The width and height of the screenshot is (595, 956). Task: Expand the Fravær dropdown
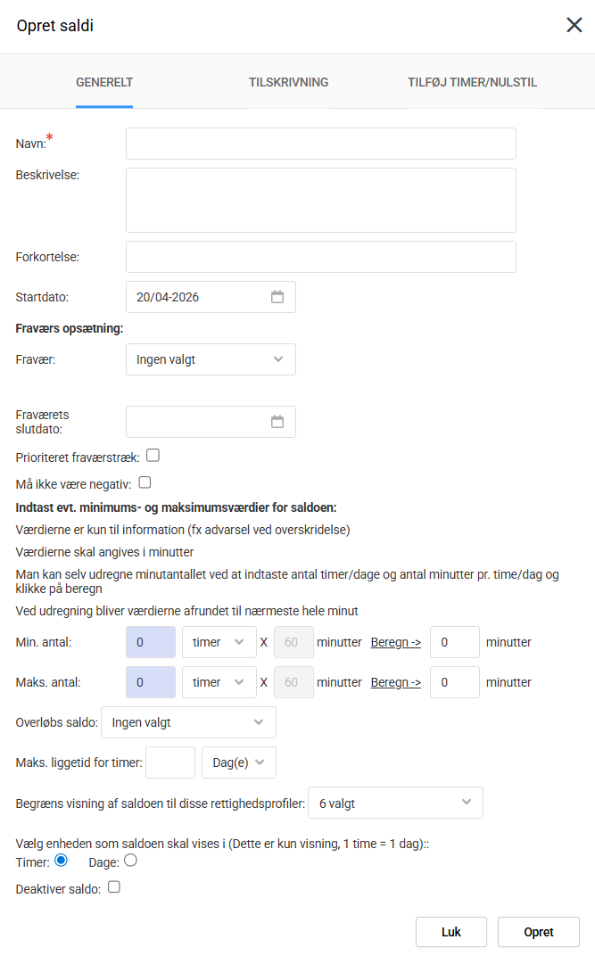pos(211,359)
